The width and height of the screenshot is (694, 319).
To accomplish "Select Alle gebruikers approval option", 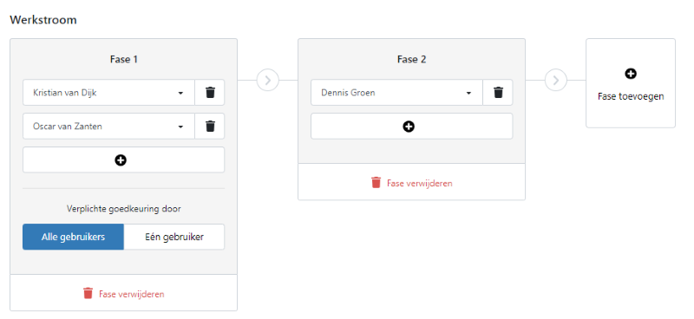I will [73, 237].
